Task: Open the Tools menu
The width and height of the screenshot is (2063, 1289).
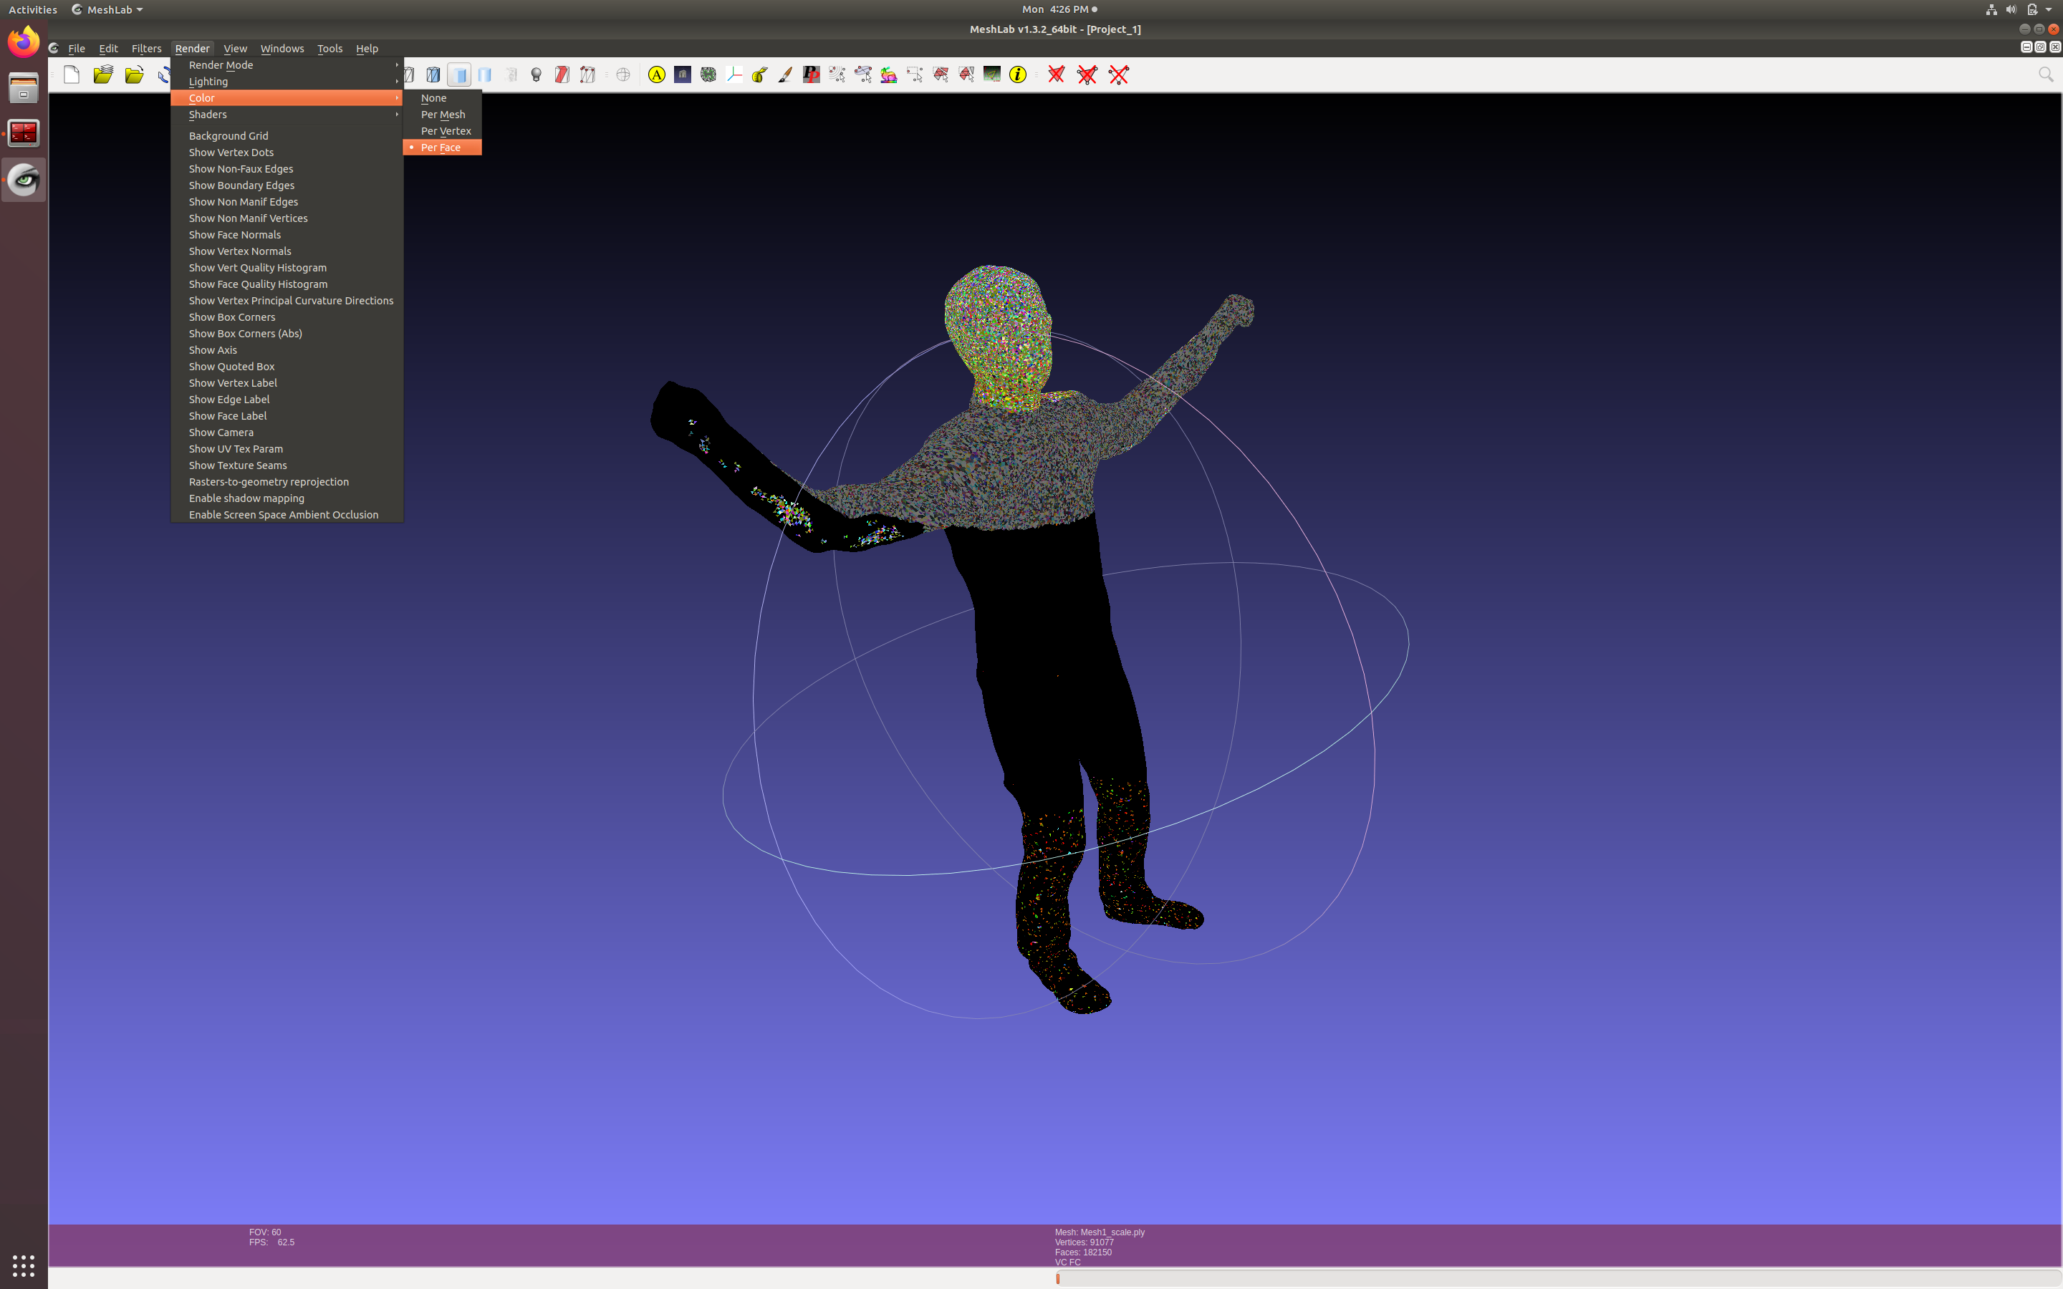Action: [330, 49]
